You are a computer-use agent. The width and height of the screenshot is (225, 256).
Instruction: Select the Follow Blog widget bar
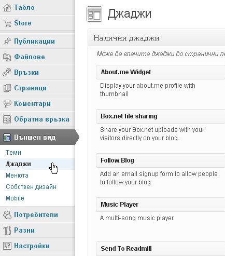tap(160, 160)
